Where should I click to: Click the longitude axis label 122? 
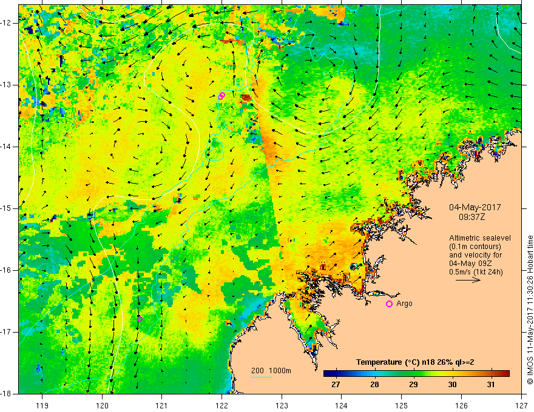221,405
